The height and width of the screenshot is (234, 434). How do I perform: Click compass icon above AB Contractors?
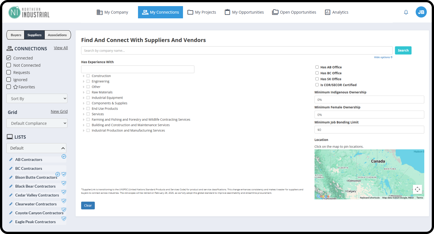64,156
